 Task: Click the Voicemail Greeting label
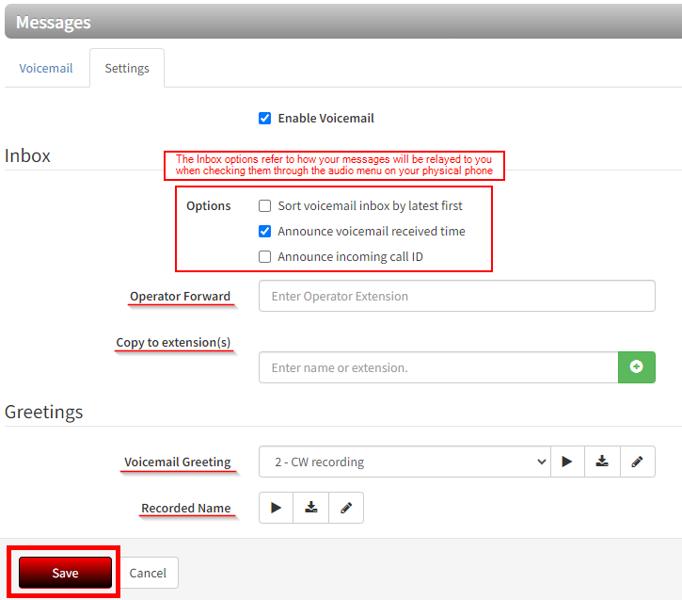coord(178,462)
